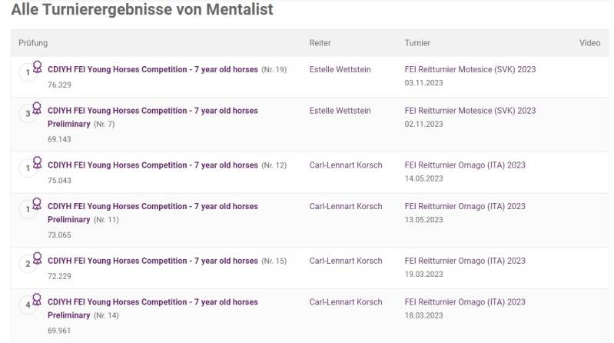Click rosette icon for 75.043 result
The image size is (614, 343).
point(36,165)
